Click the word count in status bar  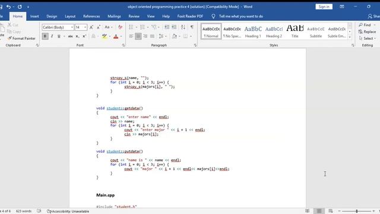click(x=24, y=211)
